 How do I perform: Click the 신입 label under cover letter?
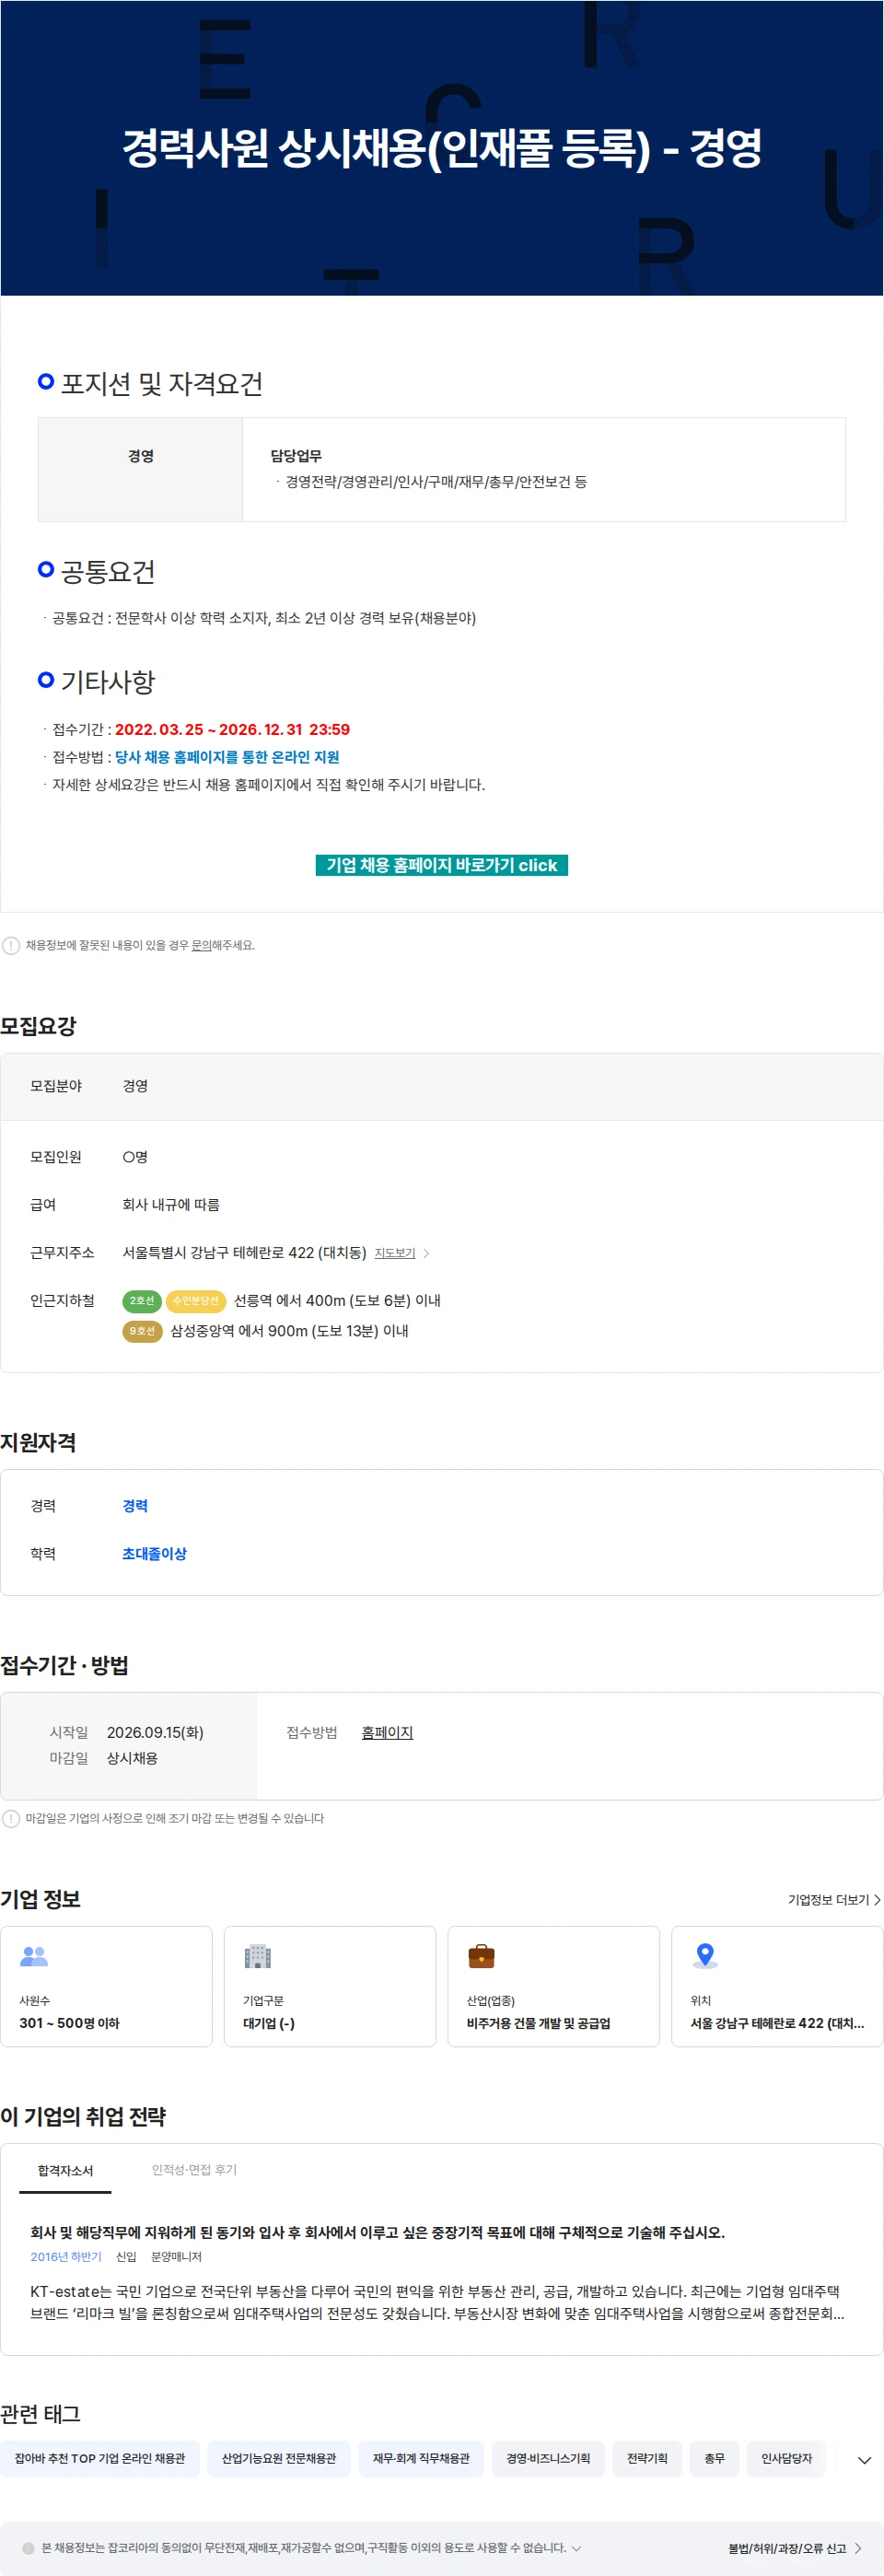point(126,2257)
